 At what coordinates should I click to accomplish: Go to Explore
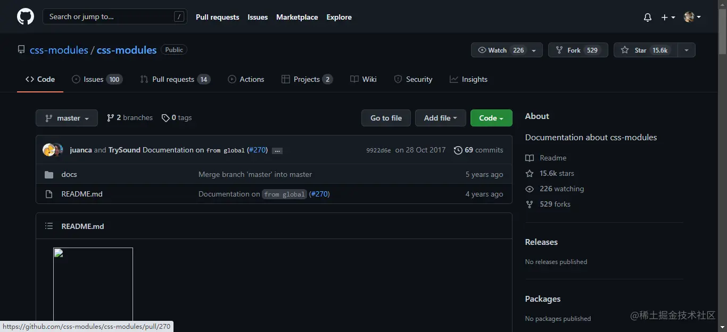tap(339, 17)
